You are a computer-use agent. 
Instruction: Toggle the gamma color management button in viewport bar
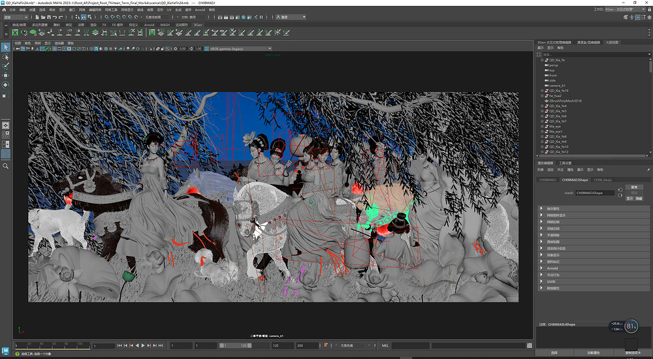(x=206, y=49)
